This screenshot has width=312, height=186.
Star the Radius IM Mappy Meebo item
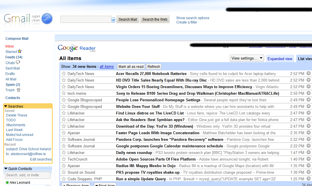[x=64, y=165]
